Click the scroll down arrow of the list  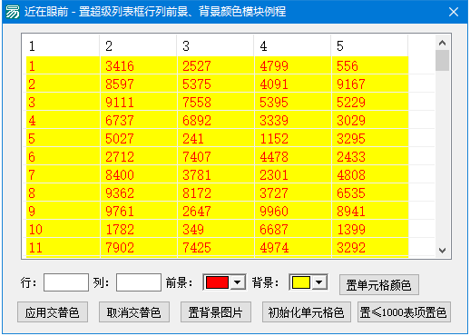(442, 251)
